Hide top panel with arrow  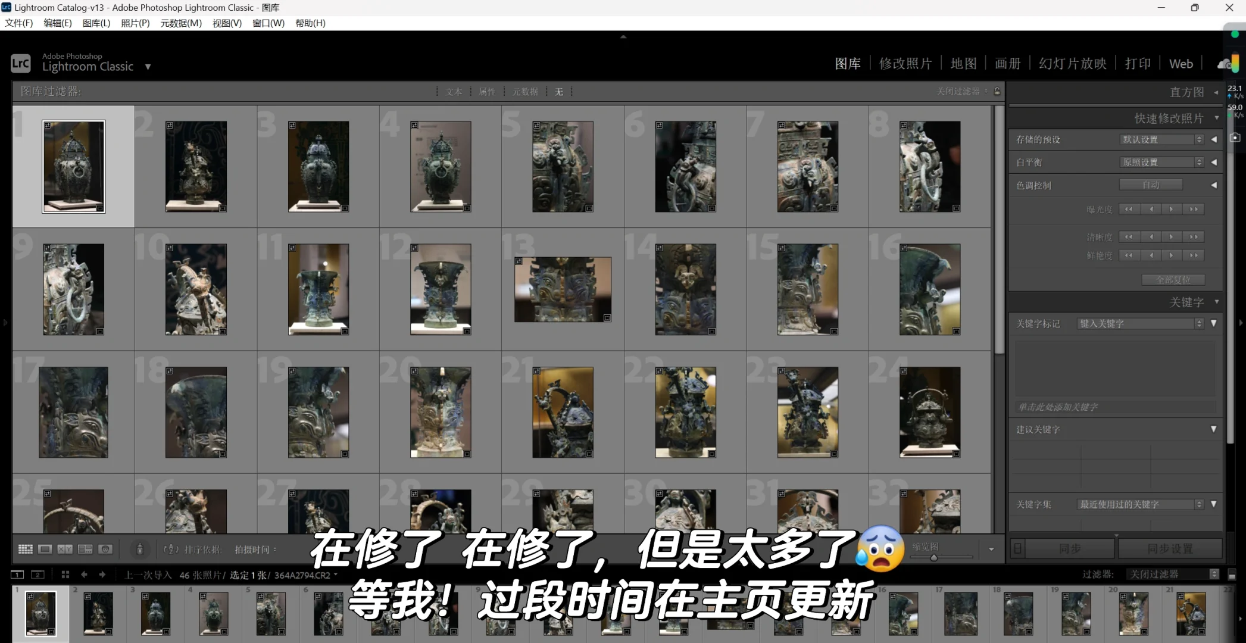pos(623,37)
